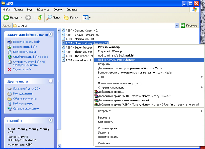Click the Переместить файл icon
This screenshot has height=149, width=205.
(x=10, y=47)
